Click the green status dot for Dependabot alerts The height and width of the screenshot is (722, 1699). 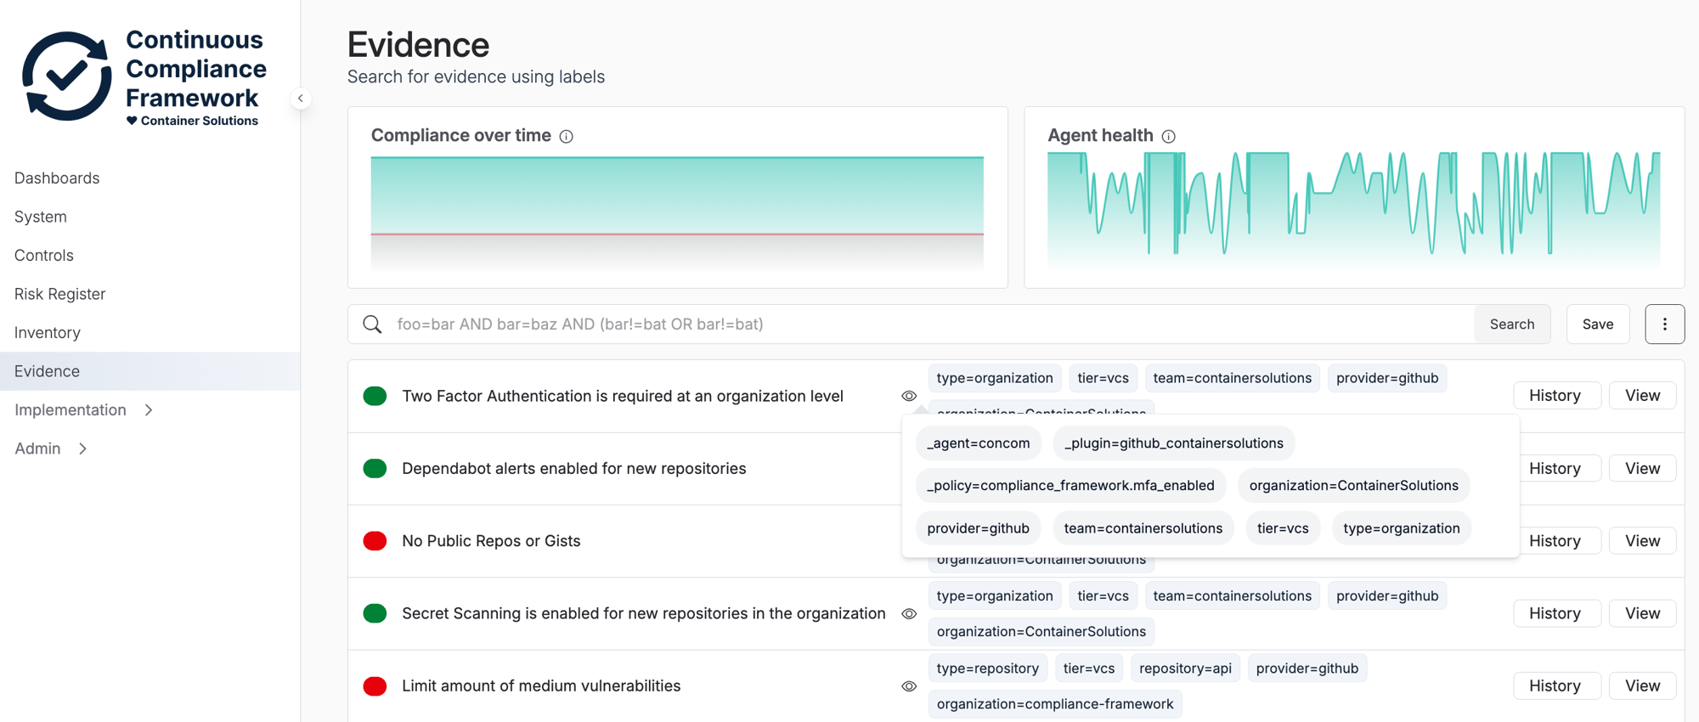[x=375, y=469]
